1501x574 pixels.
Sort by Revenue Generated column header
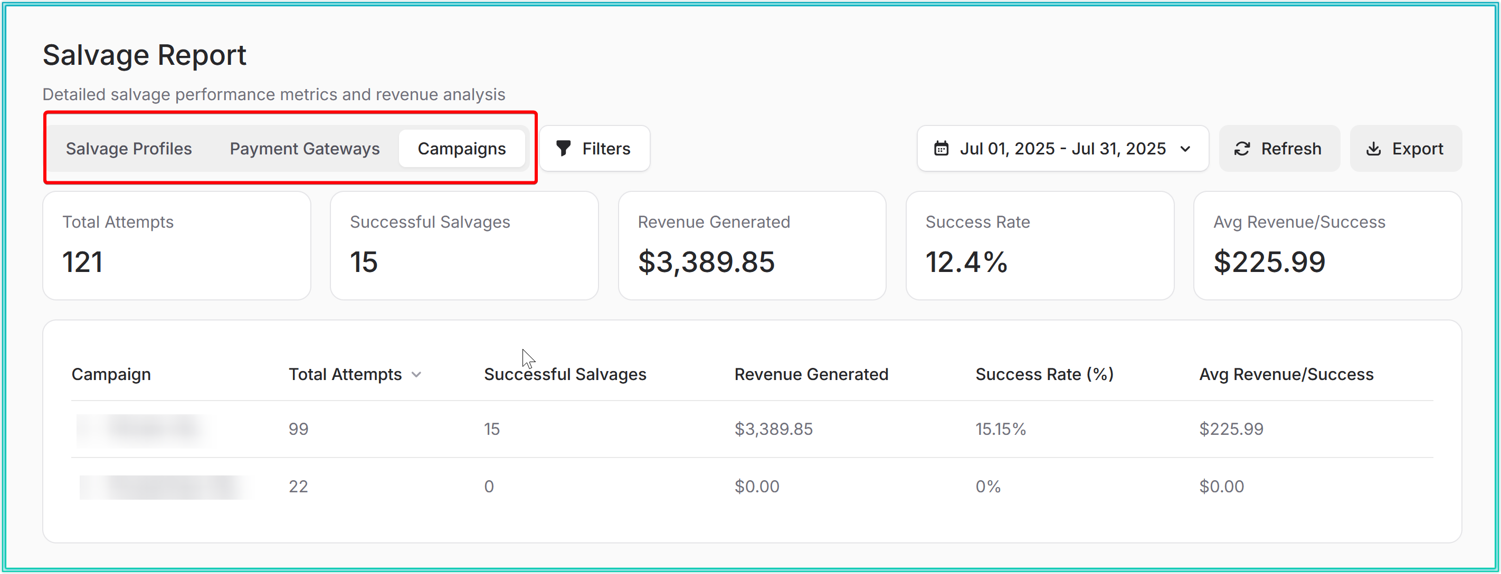pyautogui.click(x=811, y=374)
